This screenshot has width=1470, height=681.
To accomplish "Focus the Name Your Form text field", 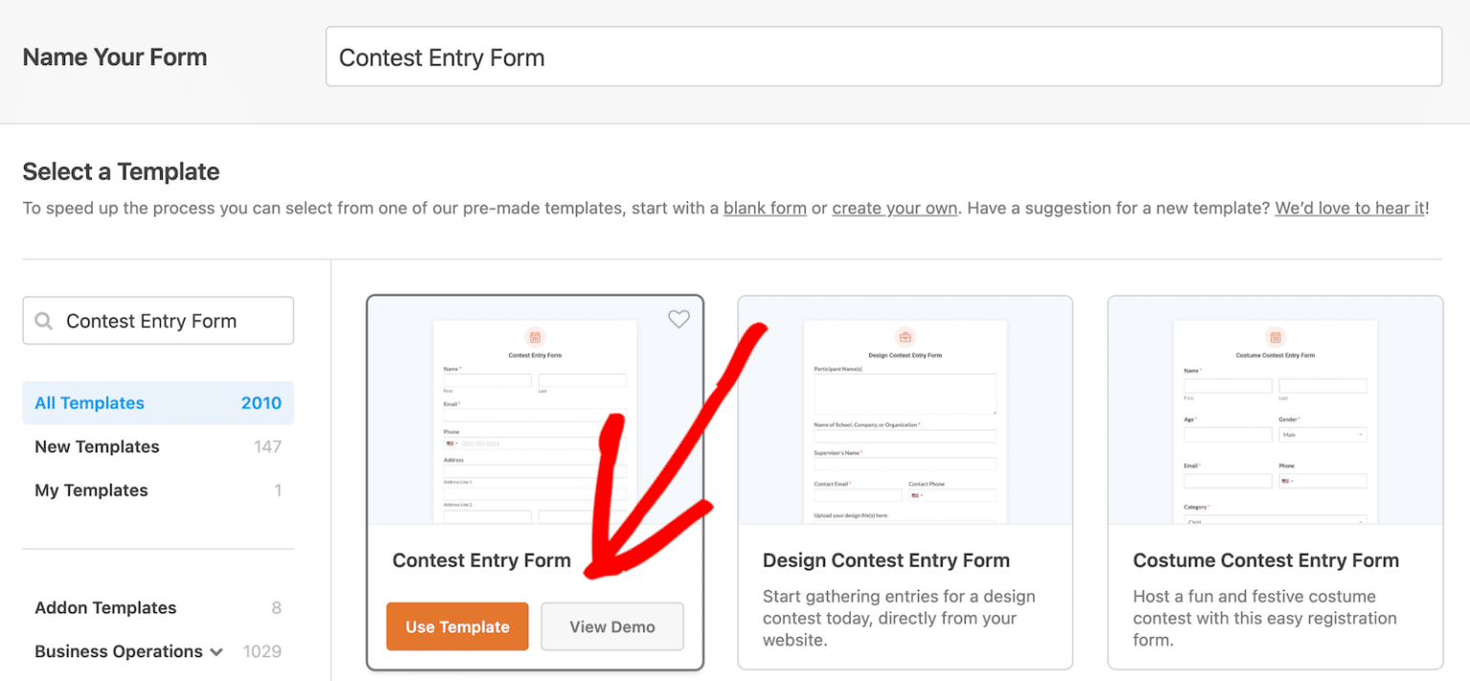I will 883,57.
